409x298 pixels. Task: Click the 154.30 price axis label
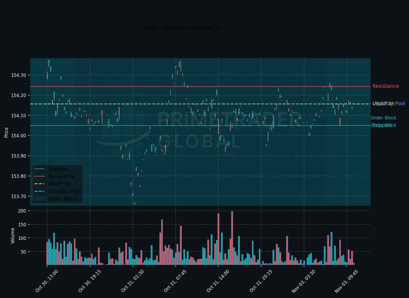[18, 75]
